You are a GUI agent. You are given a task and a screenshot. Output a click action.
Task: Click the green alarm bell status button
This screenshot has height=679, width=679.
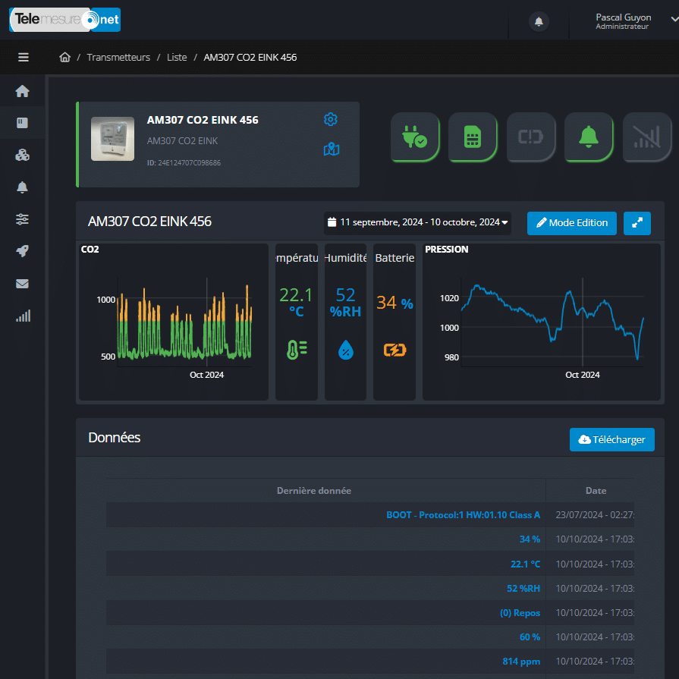[589, 137]
